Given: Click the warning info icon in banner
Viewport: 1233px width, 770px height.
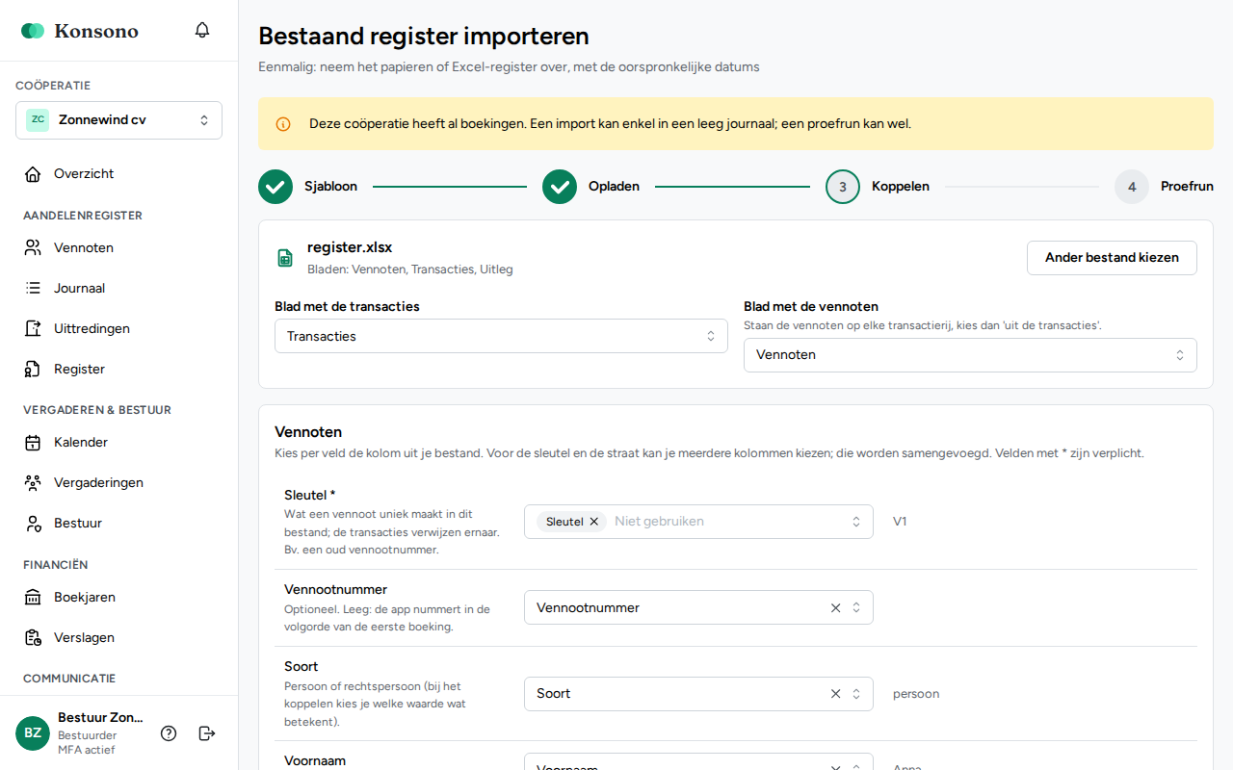Looking at the screenshot, I should (x=283, y=124).
